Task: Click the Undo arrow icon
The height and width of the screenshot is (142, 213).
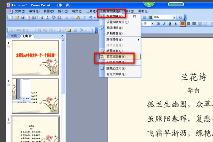Action: pyautogui.click(x=91, y=17)
